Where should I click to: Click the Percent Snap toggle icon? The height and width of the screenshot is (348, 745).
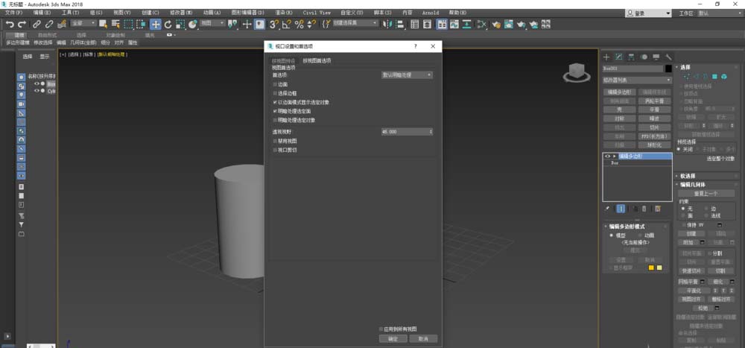299,24
